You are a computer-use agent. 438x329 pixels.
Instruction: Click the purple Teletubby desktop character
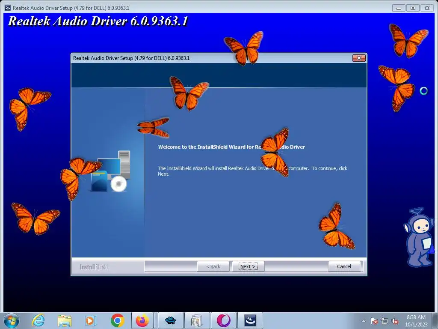[x=419, y=237]
